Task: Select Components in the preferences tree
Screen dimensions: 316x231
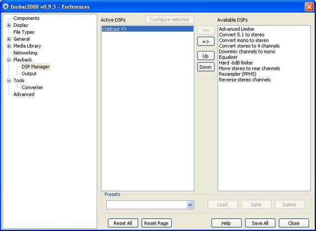Action: click(26, 18)
